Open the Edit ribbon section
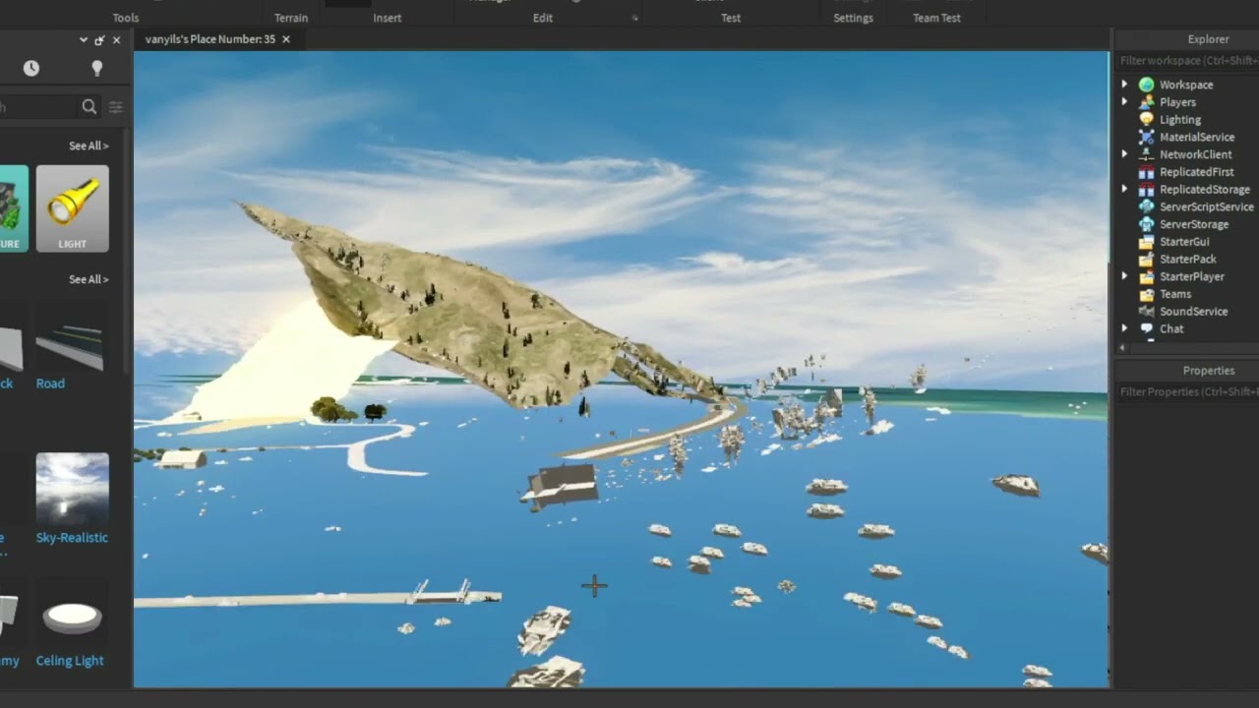 543,18
